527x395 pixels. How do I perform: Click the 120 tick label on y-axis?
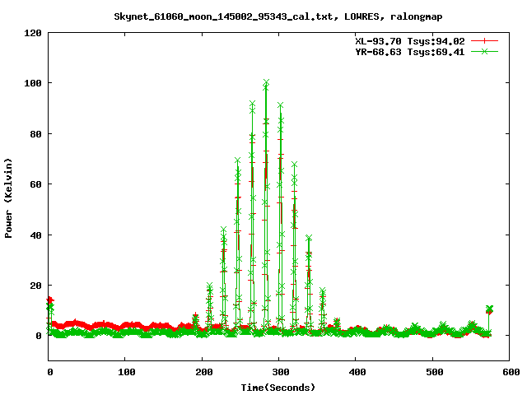coord(34,33)
